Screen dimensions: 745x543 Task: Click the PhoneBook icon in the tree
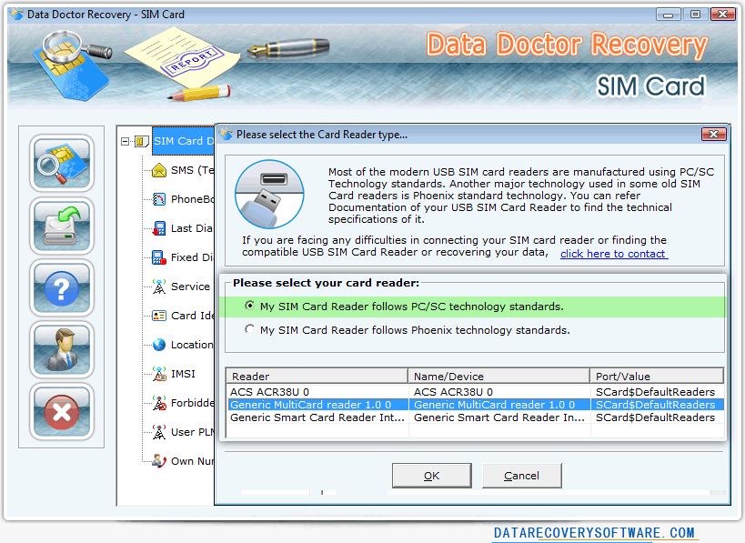tap(158, 199)
